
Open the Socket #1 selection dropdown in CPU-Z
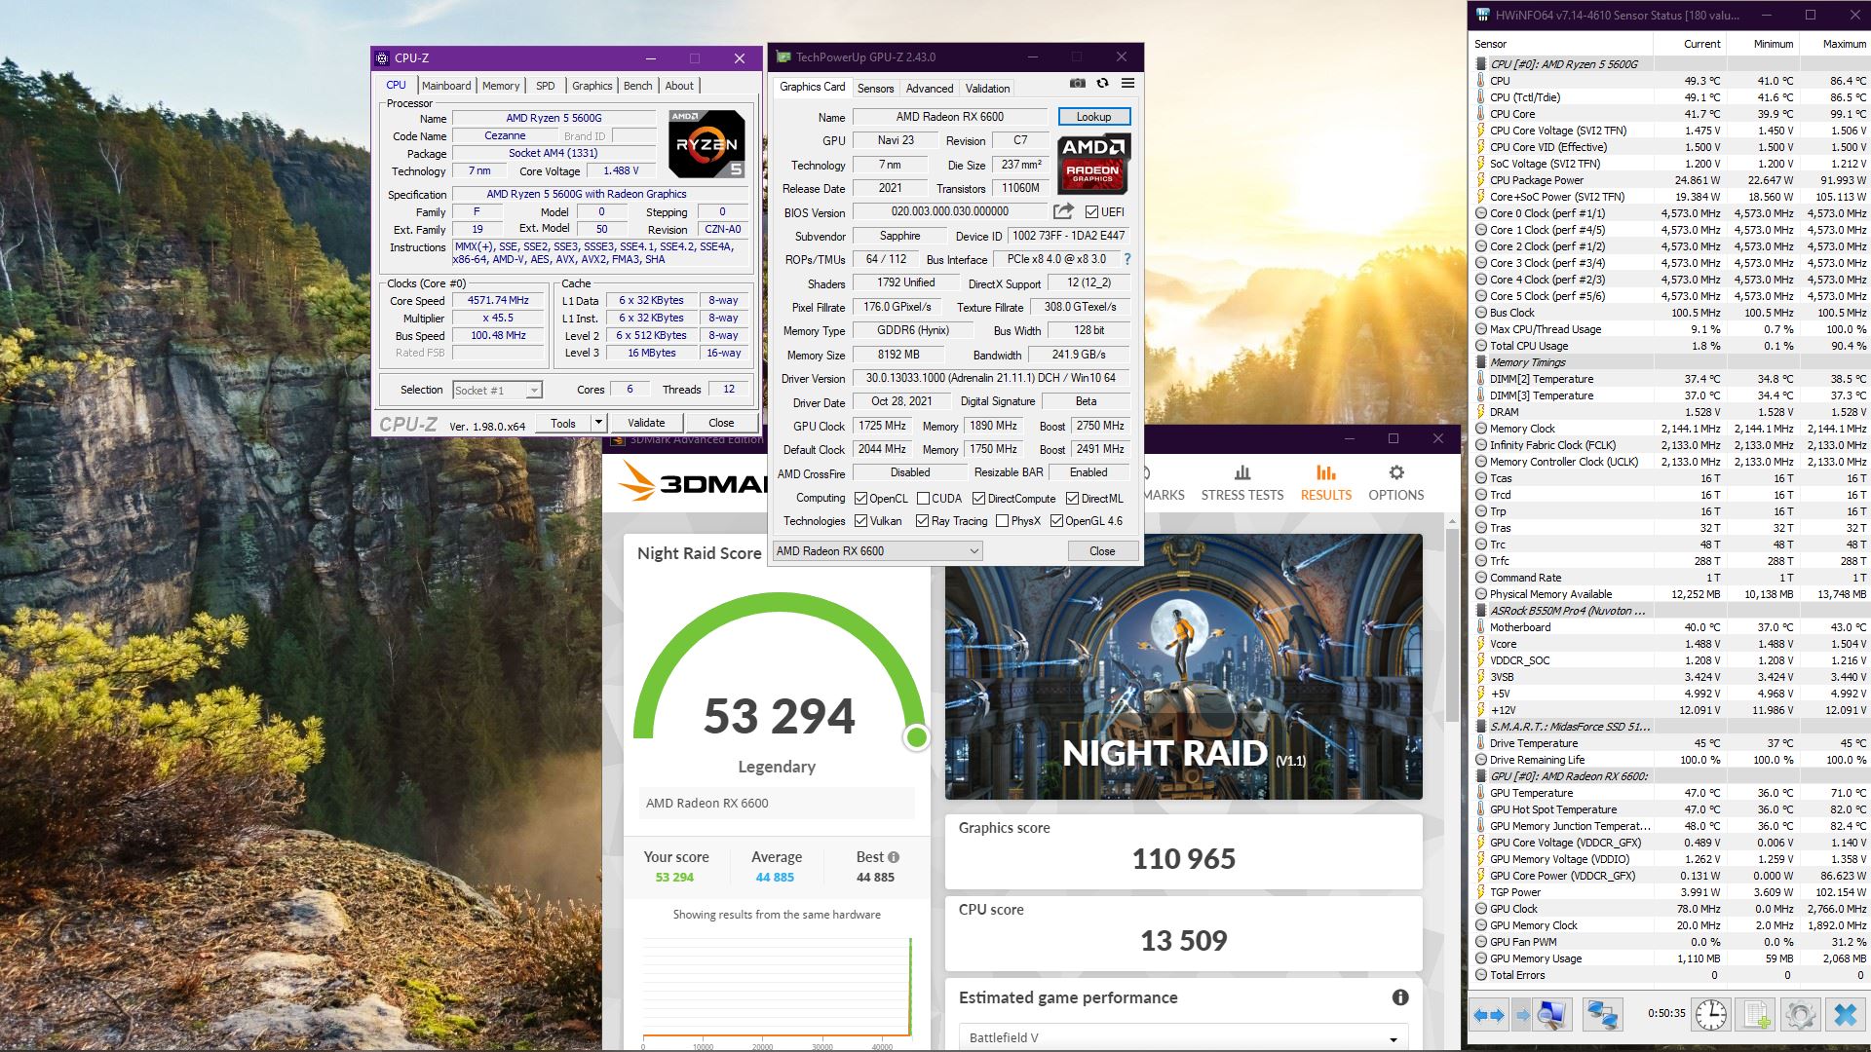coord(497,390)
